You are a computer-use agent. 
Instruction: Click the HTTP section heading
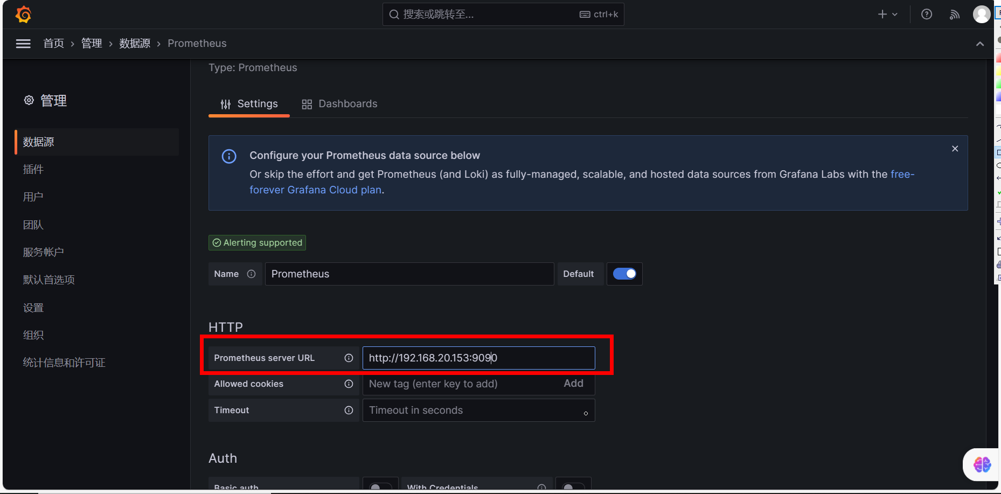point(226,328)
